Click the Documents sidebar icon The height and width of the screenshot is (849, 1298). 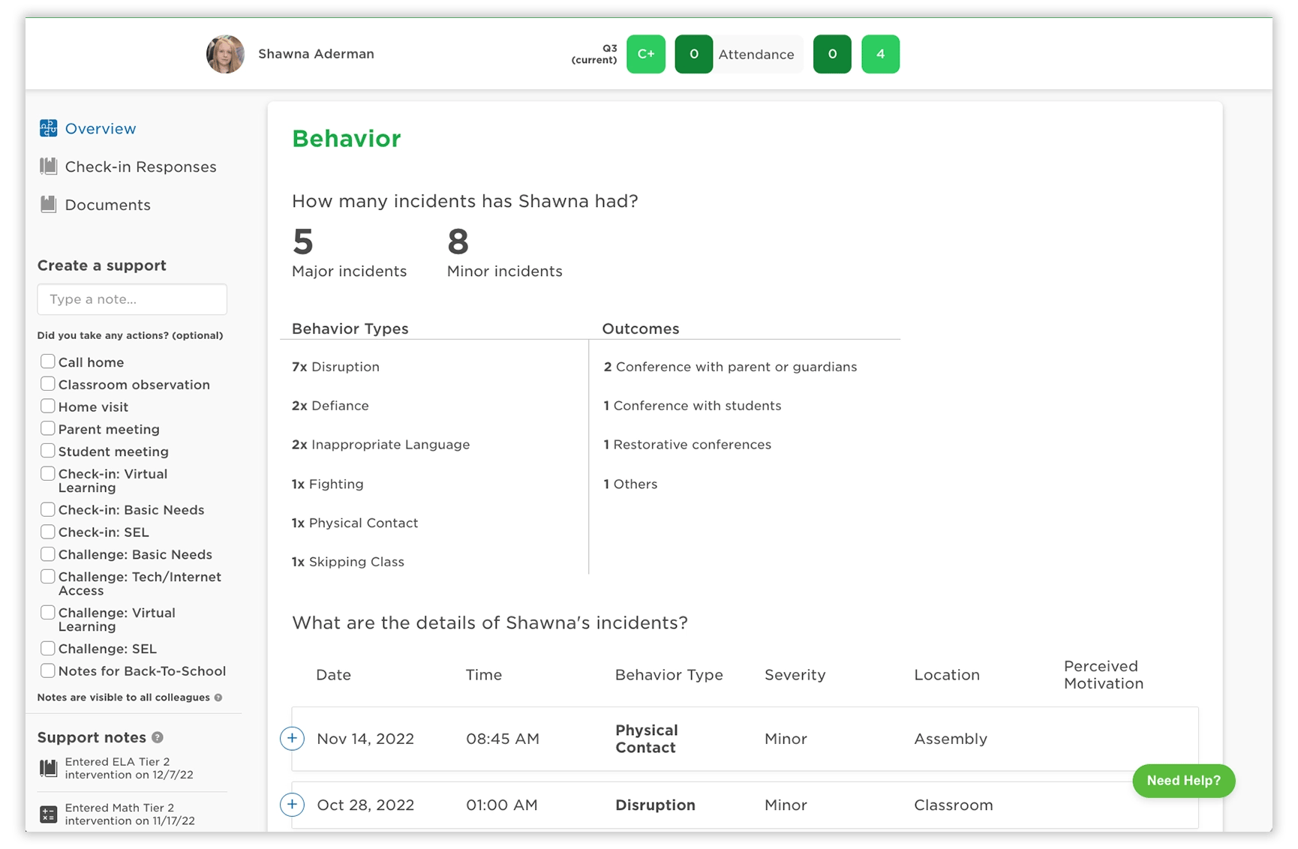pyautogui.click(x=48, y=204)
